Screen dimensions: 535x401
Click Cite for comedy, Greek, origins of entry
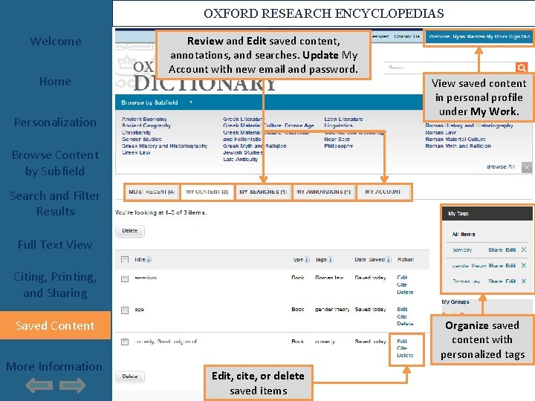point(402,348)
